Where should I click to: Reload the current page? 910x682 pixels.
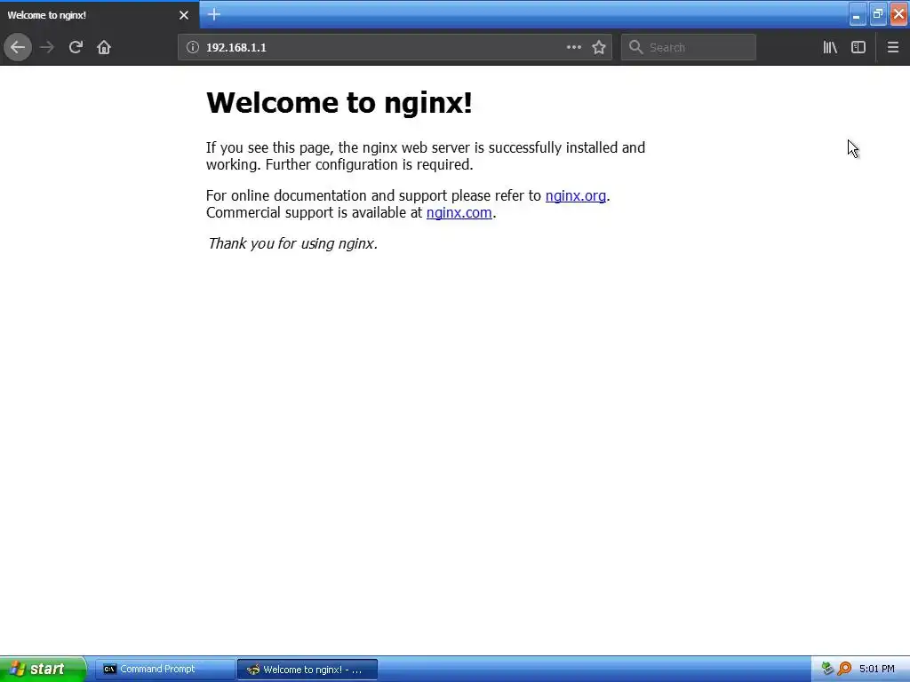point(76,47)
